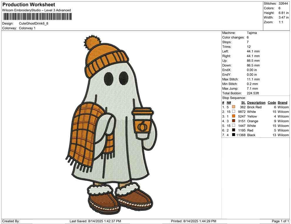Sort by the Code column header
The width and height of the screenshot is (291, 224).
click(272, 102)
